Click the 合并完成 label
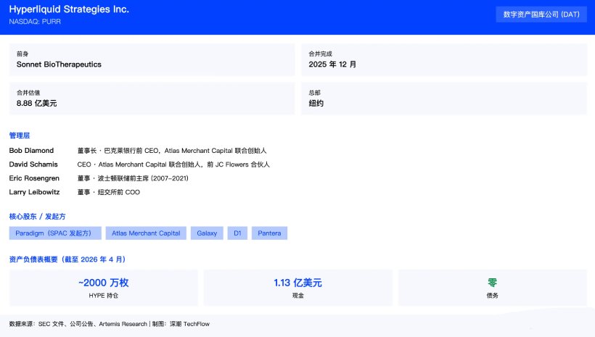This screenshot has height=337, width=595. point(320,54)
